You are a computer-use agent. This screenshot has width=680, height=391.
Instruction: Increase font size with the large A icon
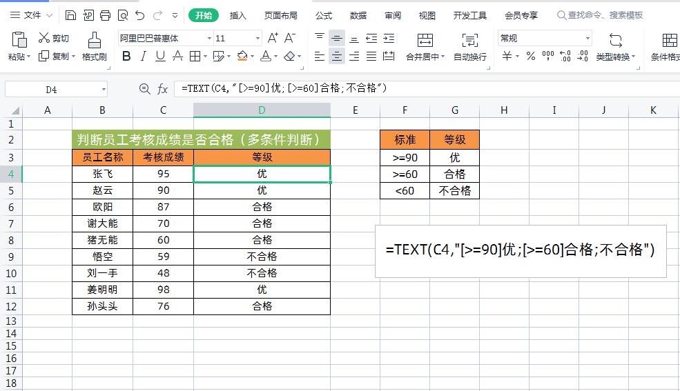coord(273,38)
